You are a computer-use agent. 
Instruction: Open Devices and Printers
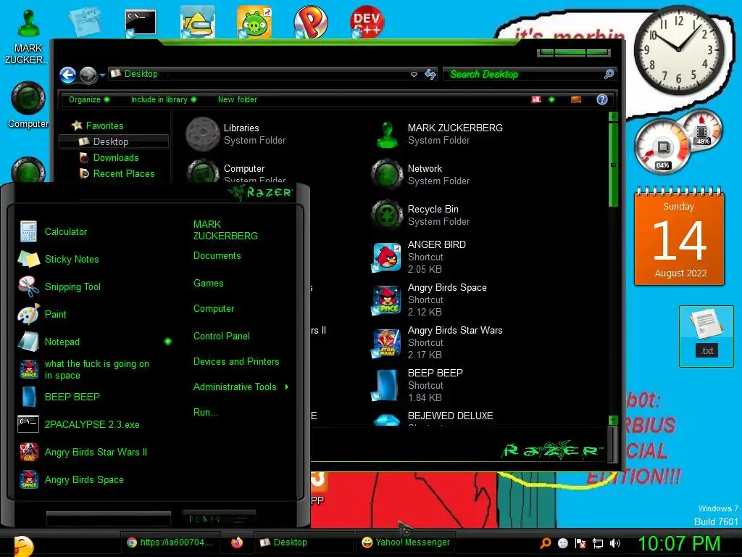[x=236, y=361]
